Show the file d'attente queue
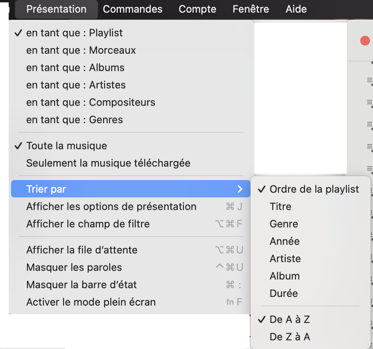 click(82, 250)
